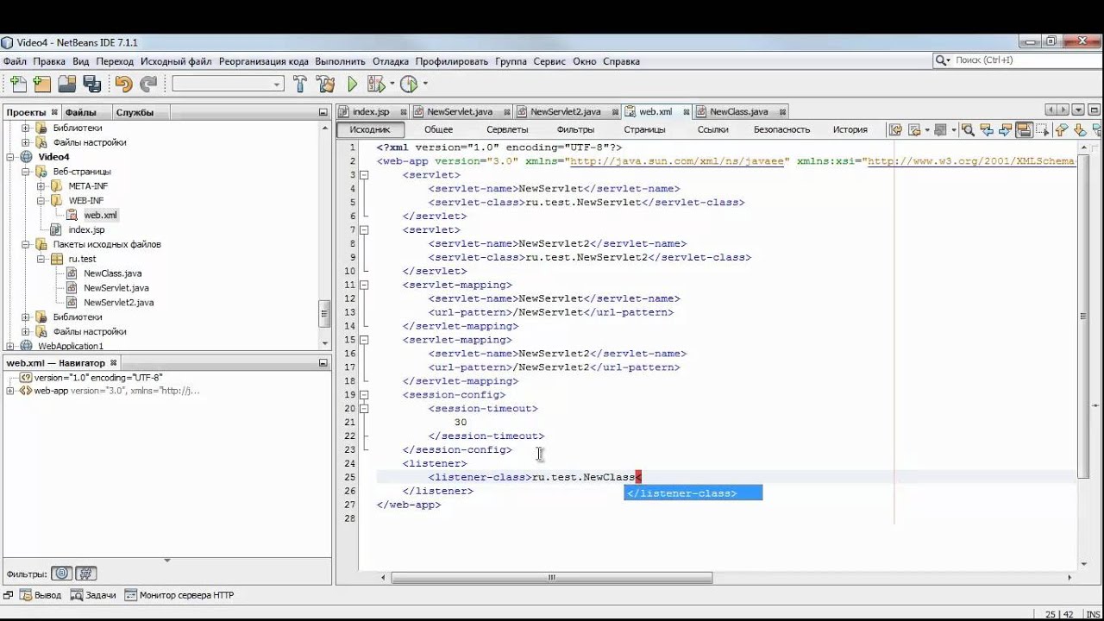
Task: Run the project with the green arrow
Action: (352, 84)
